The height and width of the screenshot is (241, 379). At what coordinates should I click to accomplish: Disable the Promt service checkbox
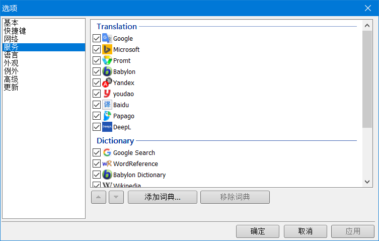[97, 60]
